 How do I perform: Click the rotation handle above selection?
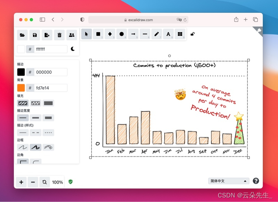tap(169, 56)
